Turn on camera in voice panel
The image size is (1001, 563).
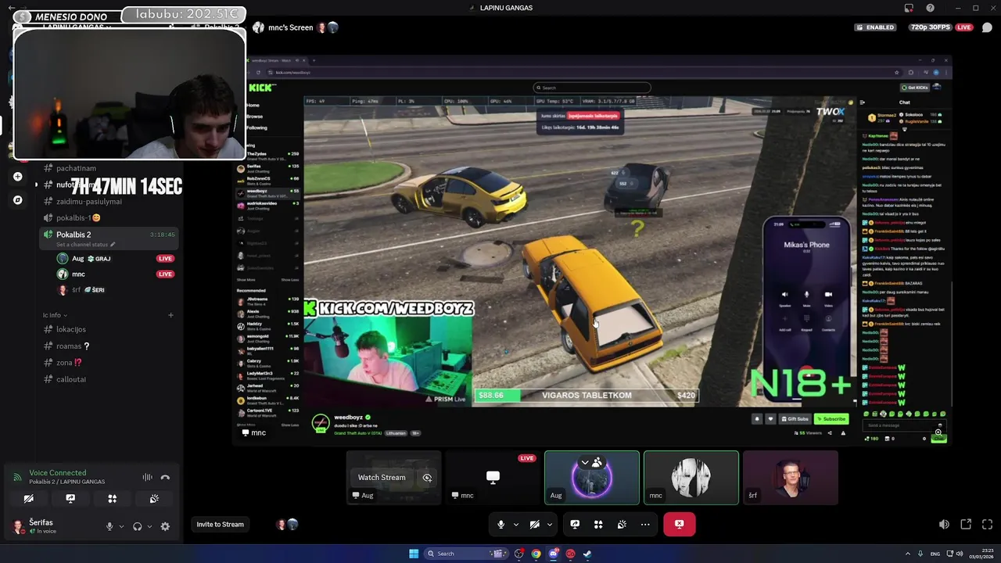[x=29, y=498]
